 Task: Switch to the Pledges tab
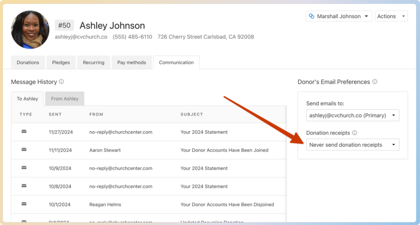61,62
